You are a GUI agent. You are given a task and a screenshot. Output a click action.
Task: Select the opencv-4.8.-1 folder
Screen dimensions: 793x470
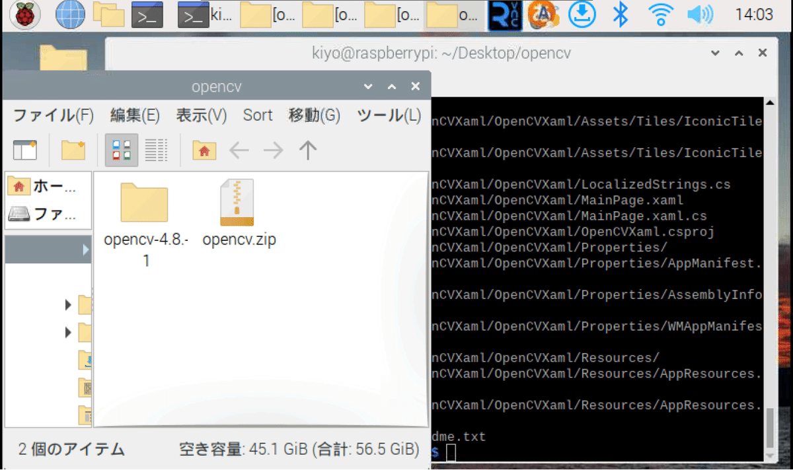click(x=145, y=224)
